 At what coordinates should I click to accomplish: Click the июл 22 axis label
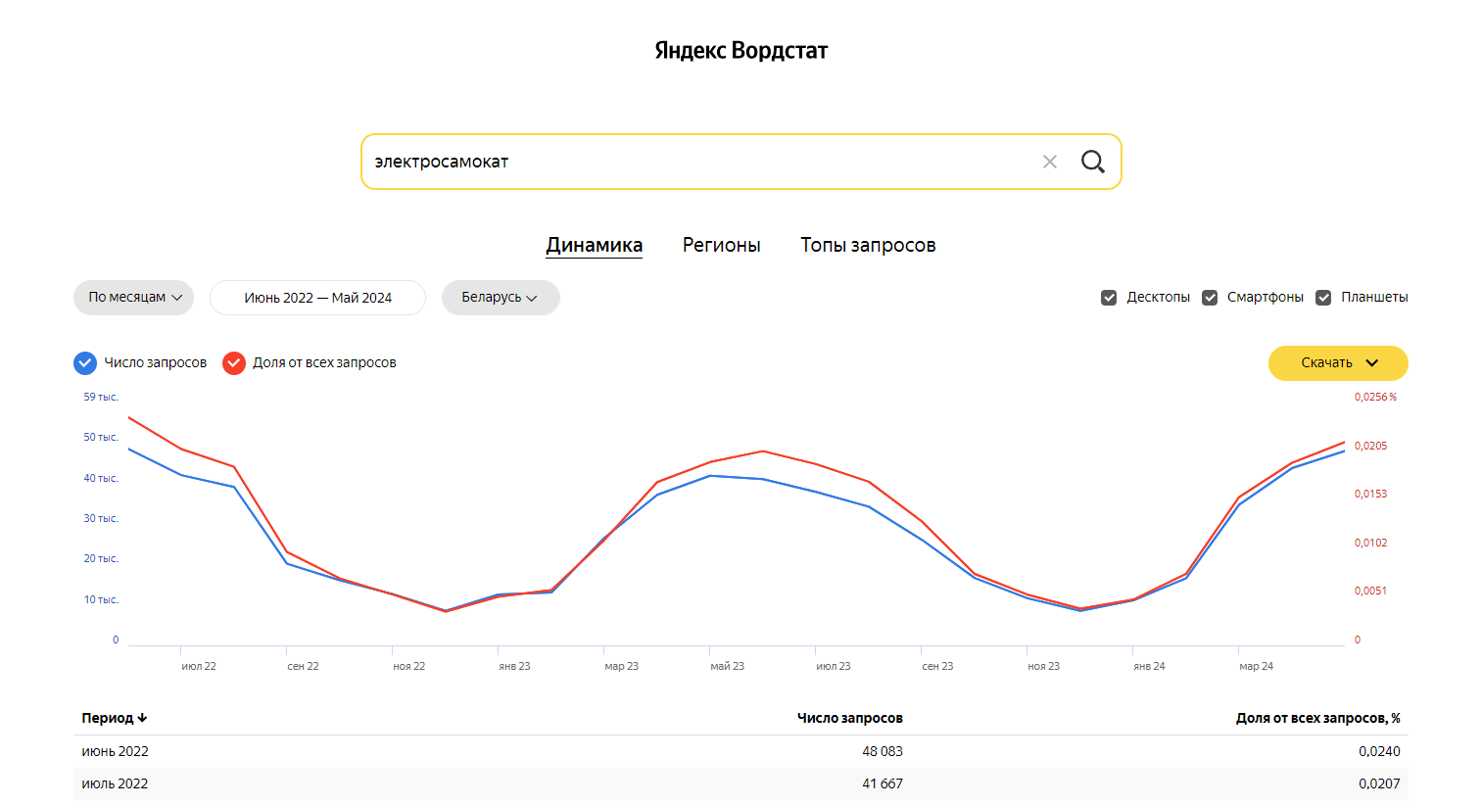pyautogui.click(x=199, y=666)
